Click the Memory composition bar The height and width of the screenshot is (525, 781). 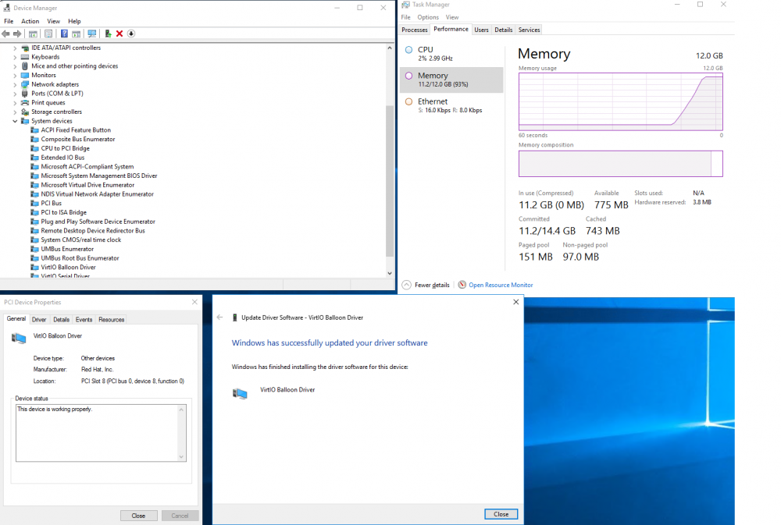tap(621, 164)
